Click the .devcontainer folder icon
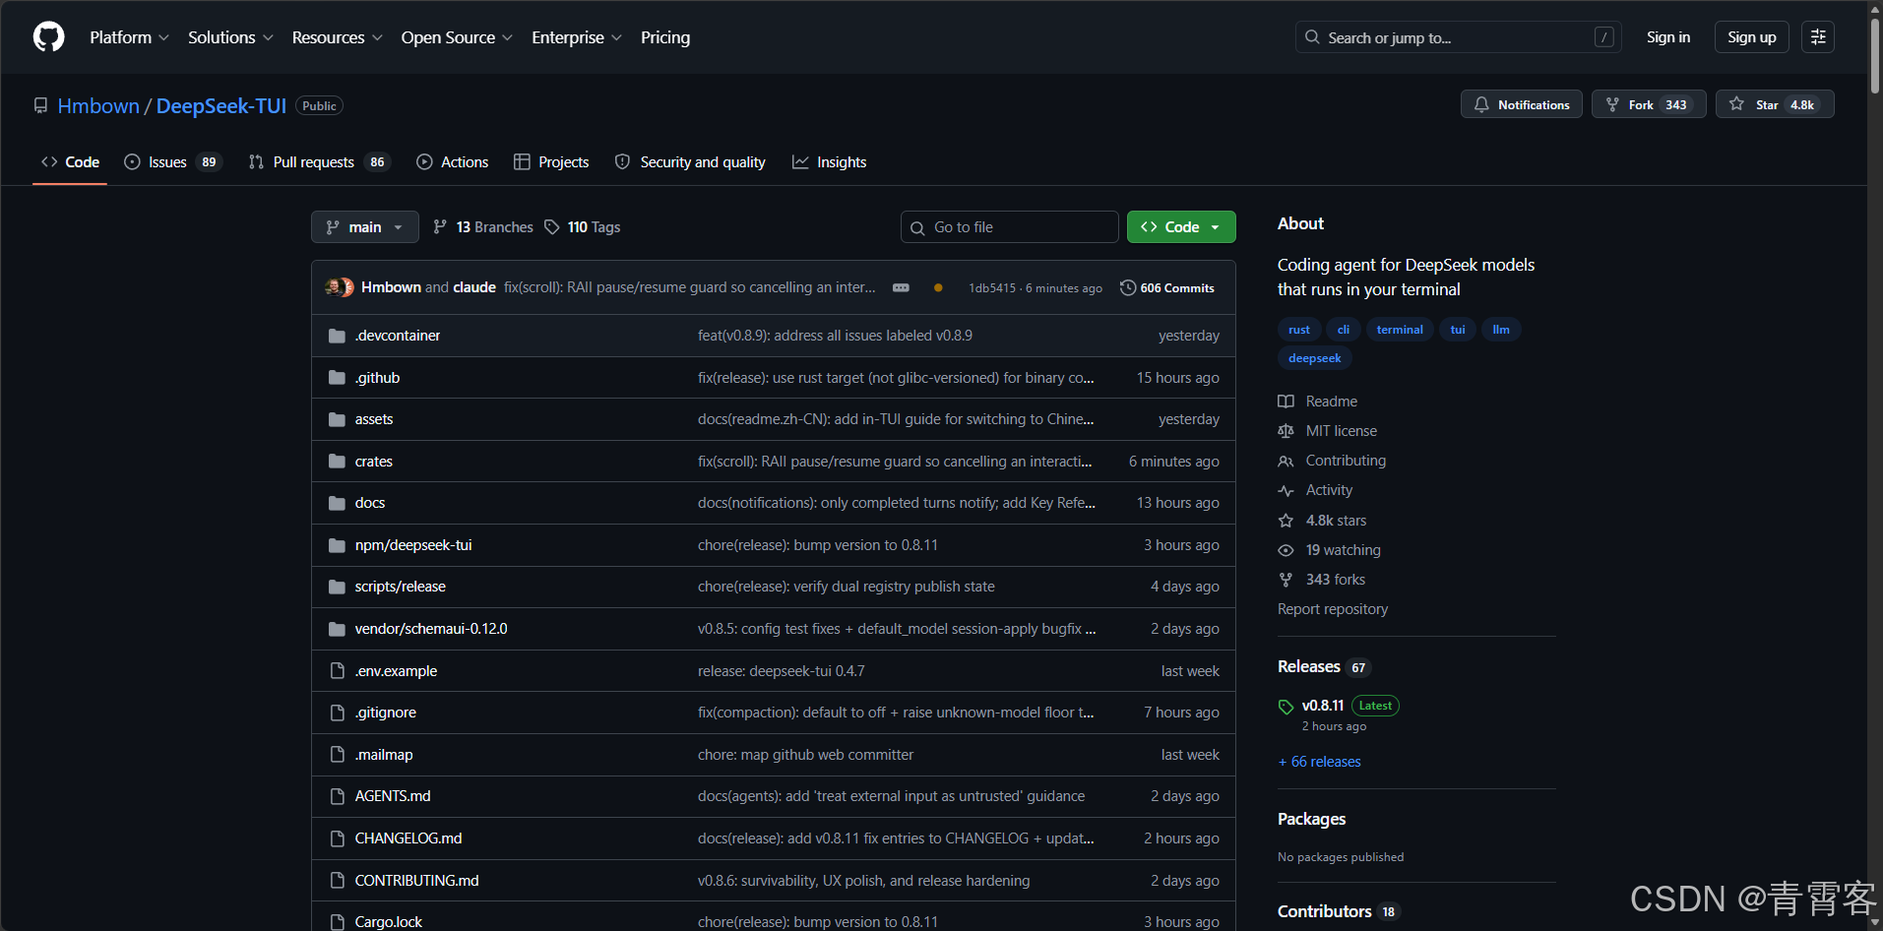1883x931 pixels. click(x=337, y=336)
